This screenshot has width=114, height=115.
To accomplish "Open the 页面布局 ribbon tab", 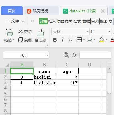I will point(65,21).
